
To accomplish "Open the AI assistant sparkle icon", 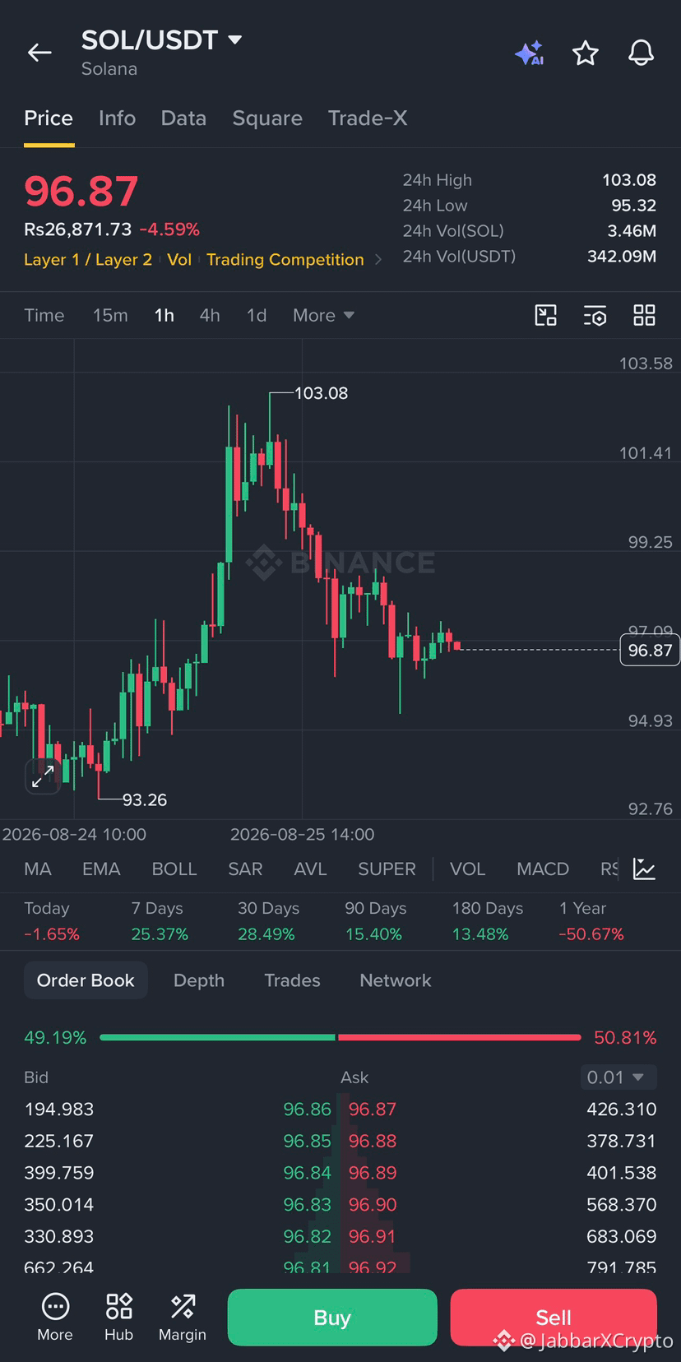I will [x=530, y=53].
